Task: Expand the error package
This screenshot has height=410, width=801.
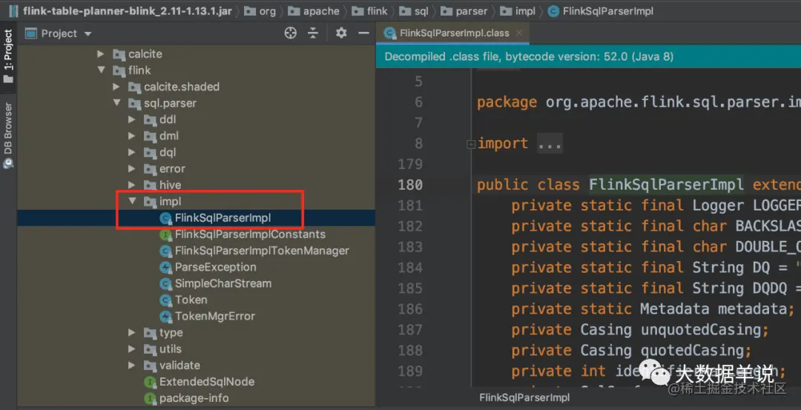Action: click(132, 168)
